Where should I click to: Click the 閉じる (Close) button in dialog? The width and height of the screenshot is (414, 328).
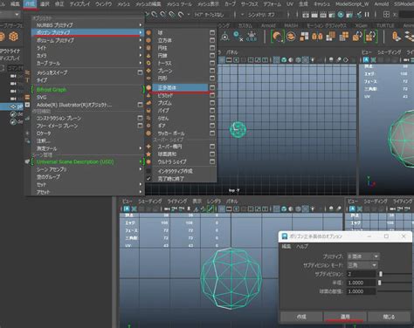tap(389, 317)
